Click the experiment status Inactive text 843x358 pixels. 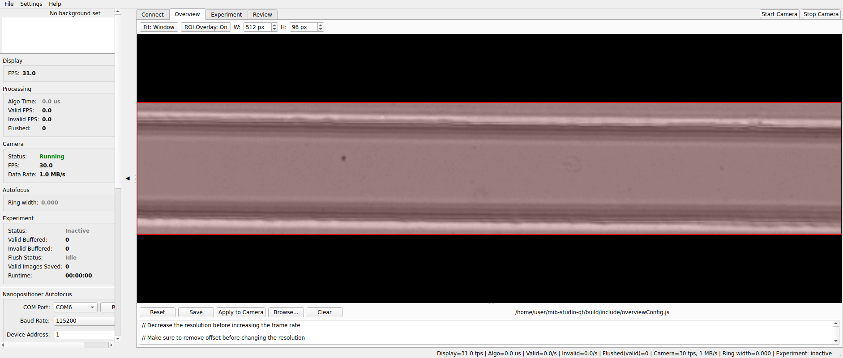[x=77, y=231]
